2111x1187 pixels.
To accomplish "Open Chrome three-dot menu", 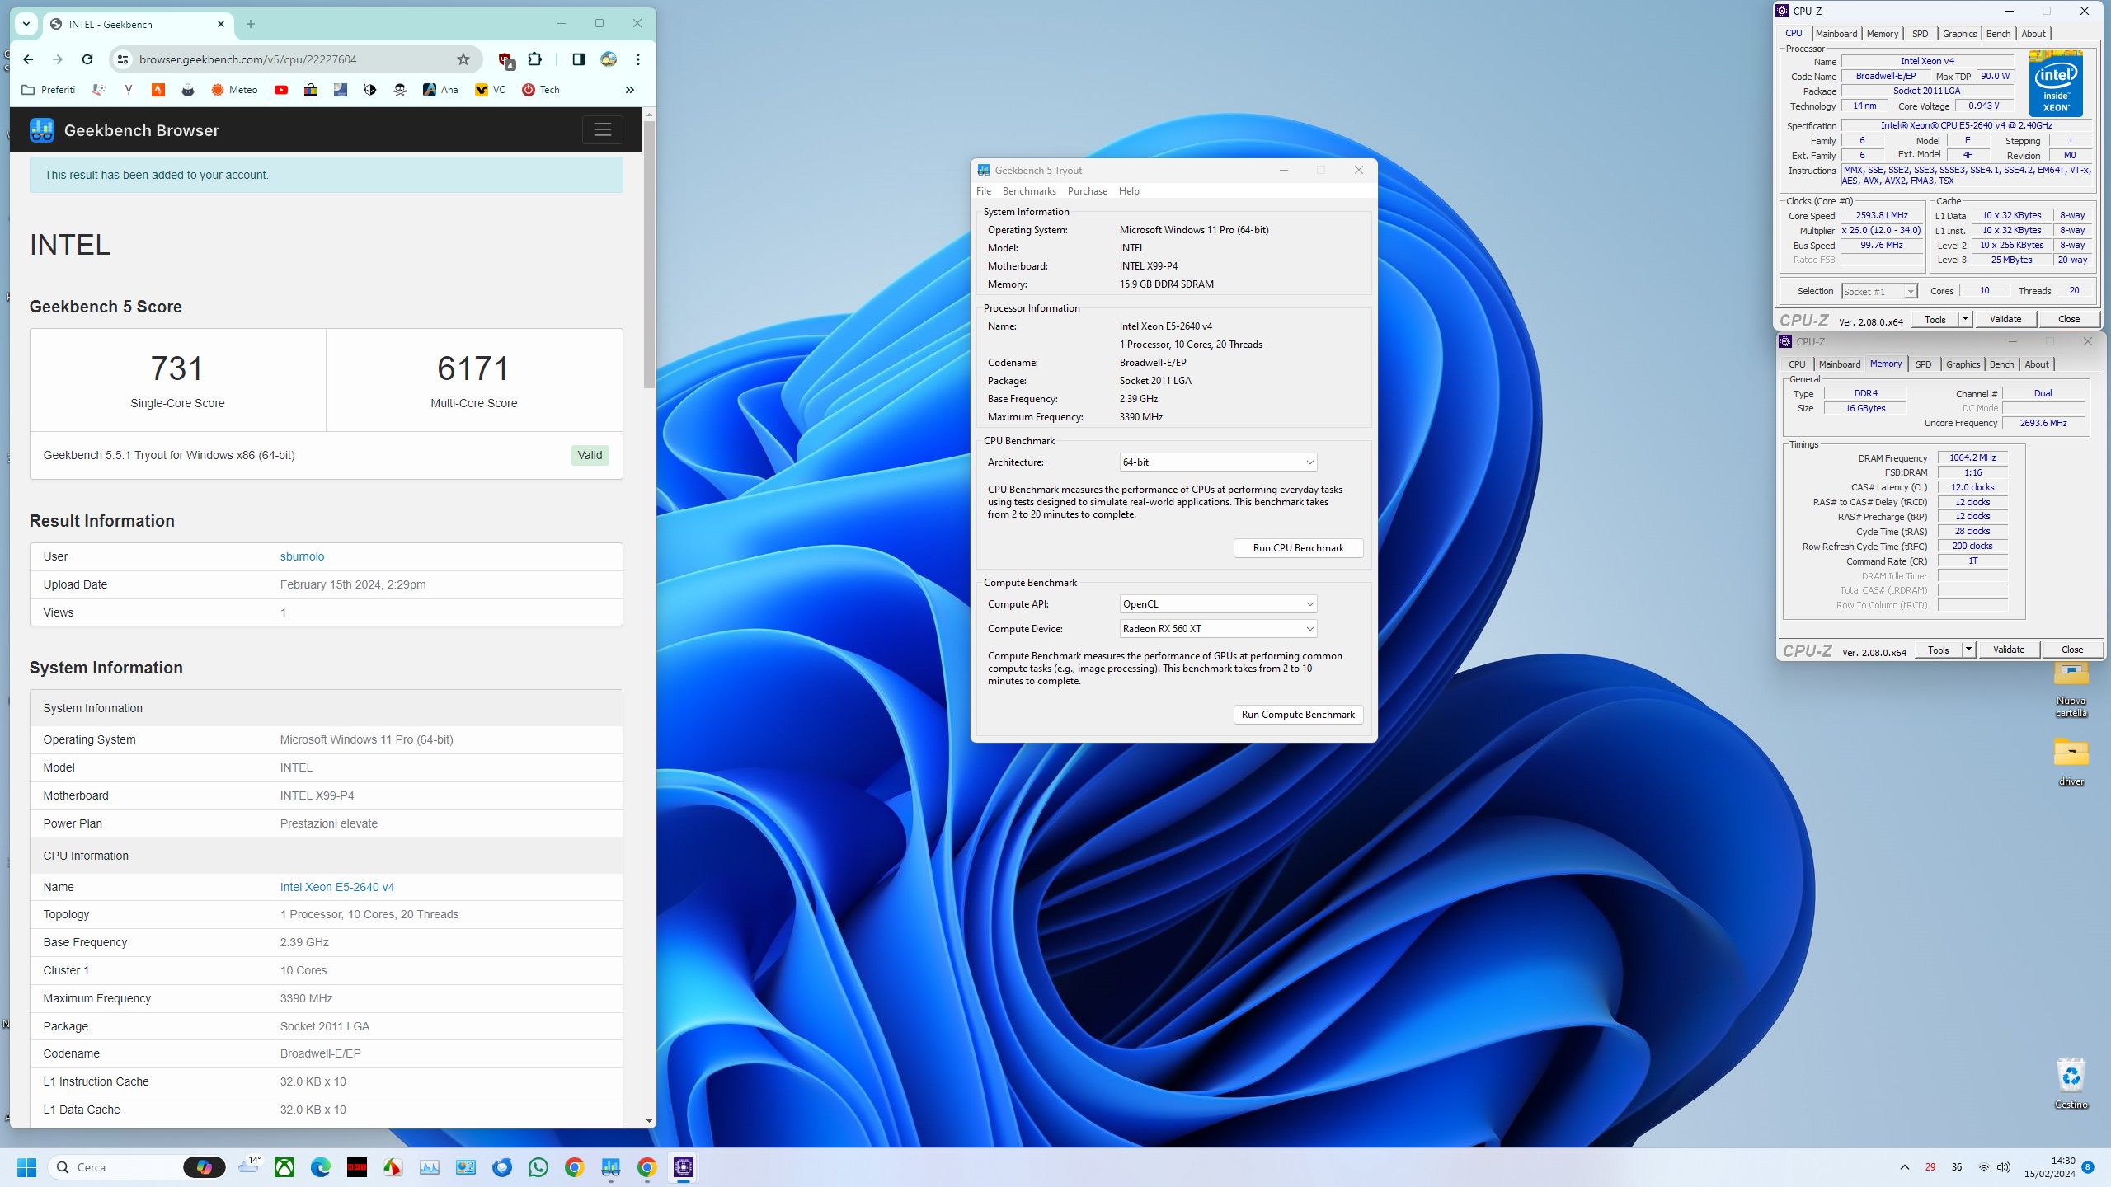I will pos(638,59).
